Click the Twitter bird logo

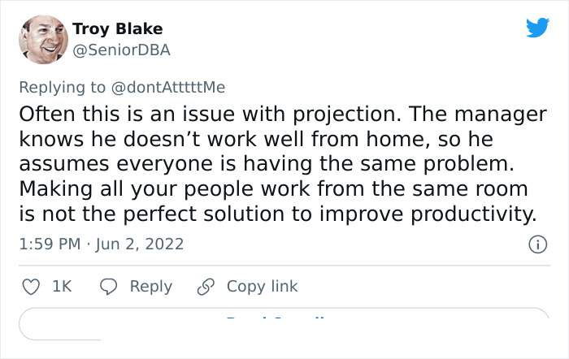click(x=537, y=28)
